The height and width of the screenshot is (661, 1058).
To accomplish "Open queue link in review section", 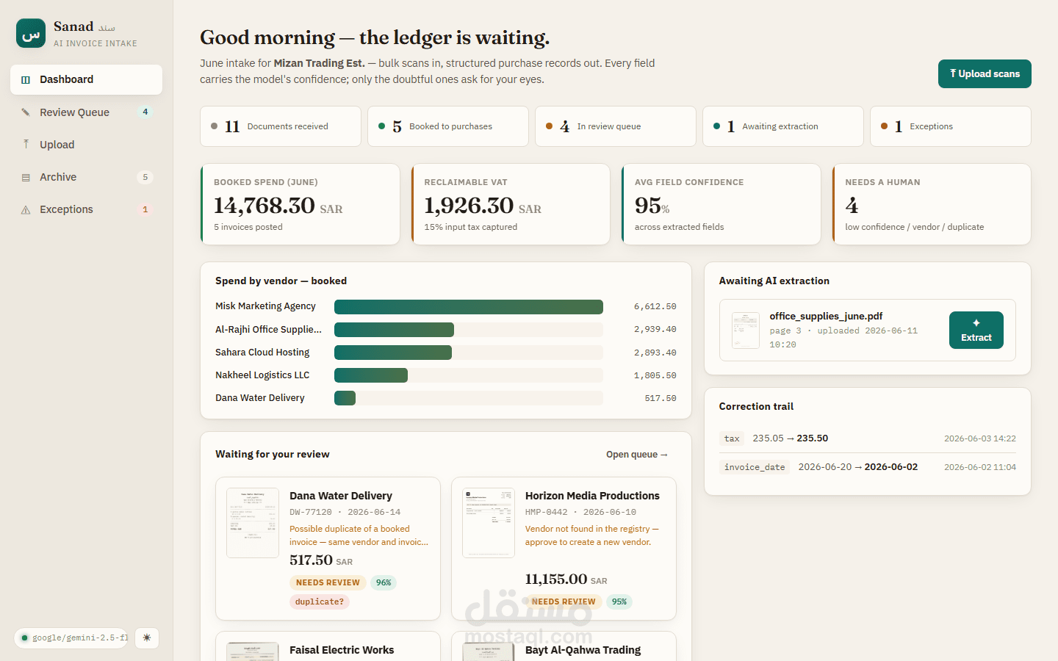I will click(x=637, y=455).
